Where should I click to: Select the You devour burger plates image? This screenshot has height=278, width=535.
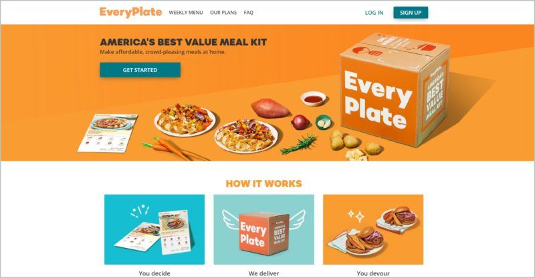click(x=373, y=229)
